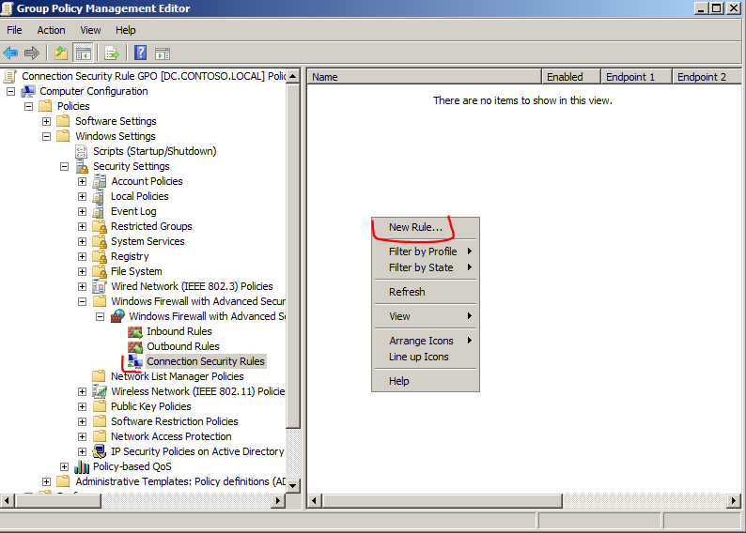Click details pane horizontal scroll right arrow

734,501
